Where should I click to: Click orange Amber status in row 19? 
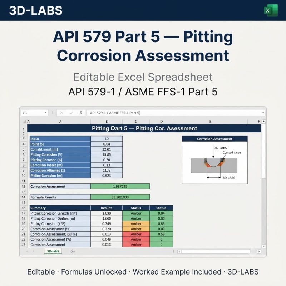click(136, 224)
